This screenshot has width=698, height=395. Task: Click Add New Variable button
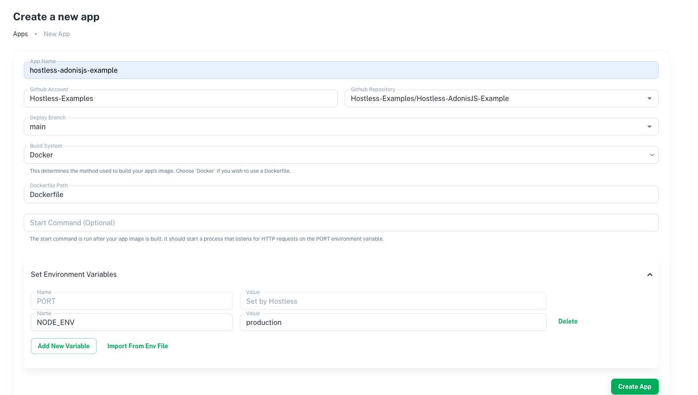[x=63, y=346]
